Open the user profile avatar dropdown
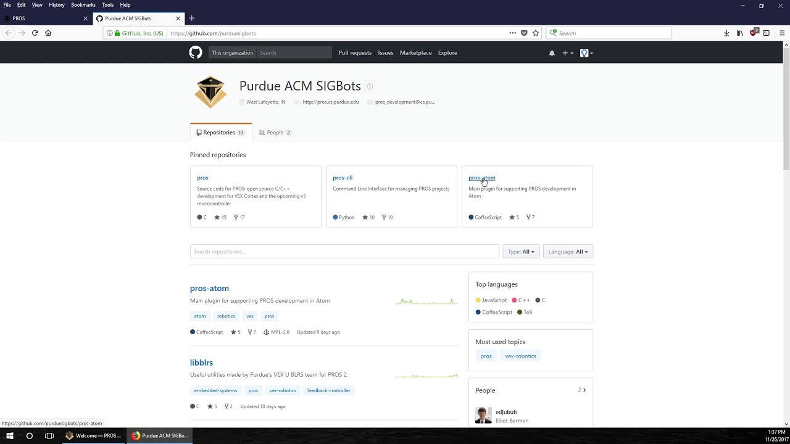The height and width of the screenshot is (444, 790). click(x=586, y=53)
